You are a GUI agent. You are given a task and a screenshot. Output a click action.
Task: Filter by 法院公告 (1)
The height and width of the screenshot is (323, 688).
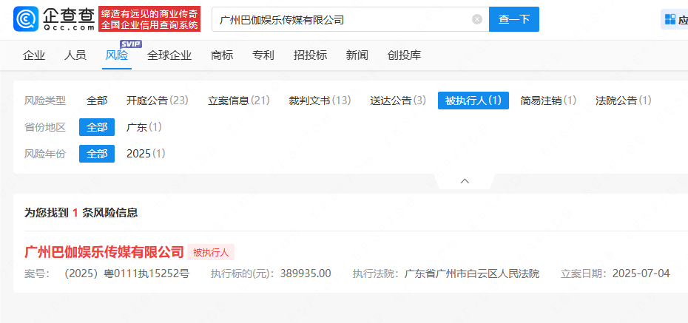(x=624, y=101)
